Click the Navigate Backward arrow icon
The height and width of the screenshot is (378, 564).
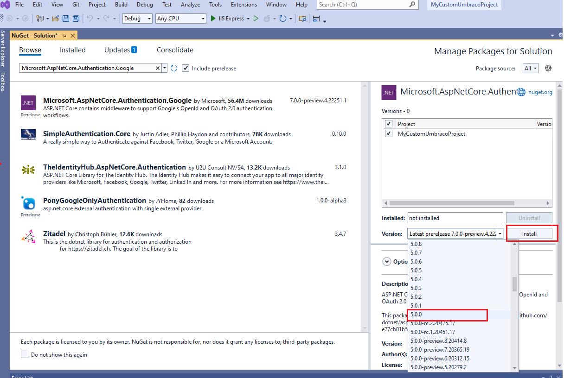coord(10,19)
